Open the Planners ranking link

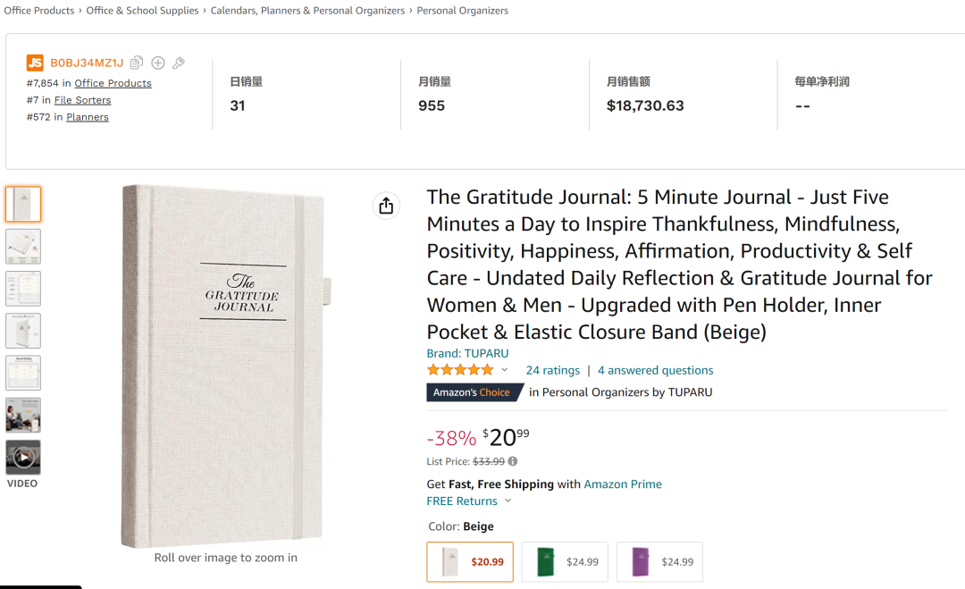(88, 117)
